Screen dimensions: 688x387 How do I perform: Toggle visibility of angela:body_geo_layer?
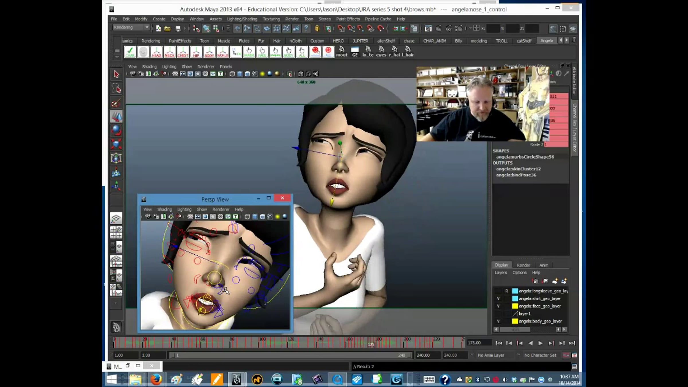pyautogui.click(x=498, y=321)
